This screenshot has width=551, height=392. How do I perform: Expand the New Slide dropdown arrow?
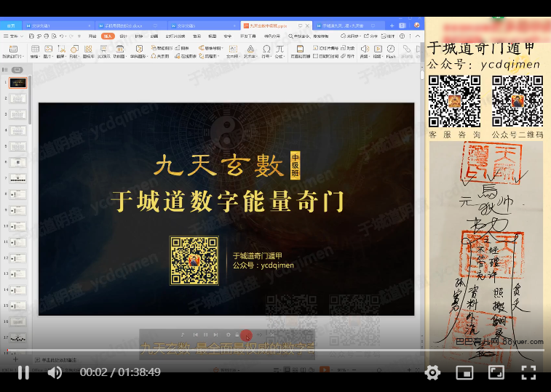23,56
